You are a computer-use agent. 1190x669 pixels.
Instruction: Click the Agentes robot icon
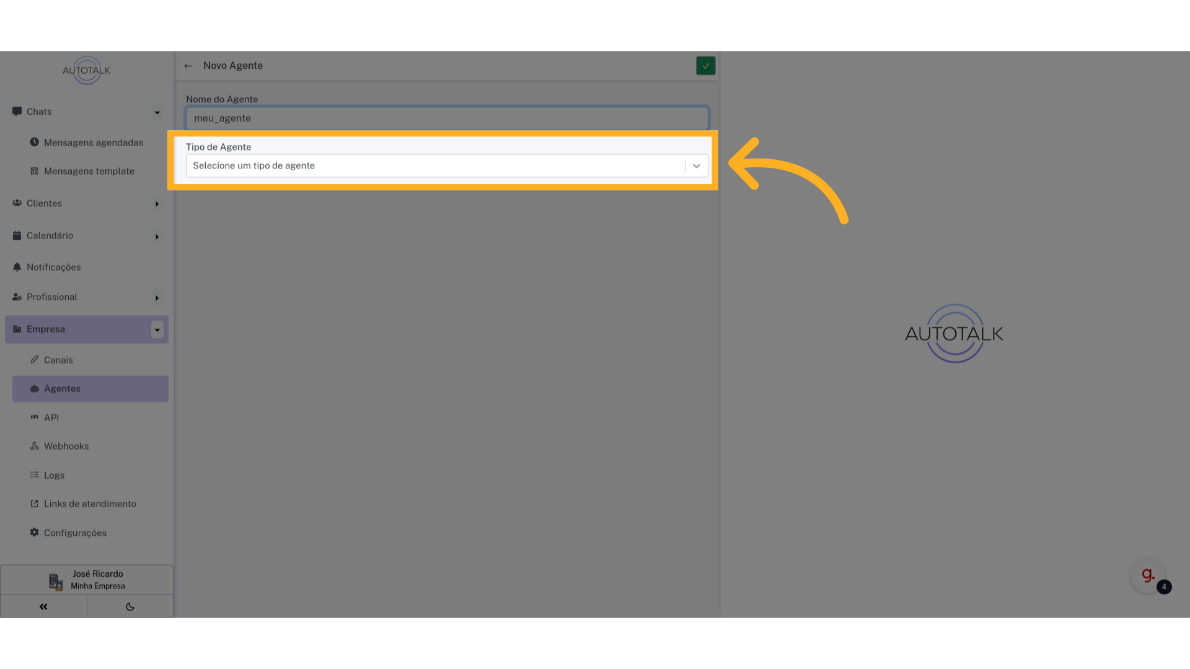tap(34, 388)
